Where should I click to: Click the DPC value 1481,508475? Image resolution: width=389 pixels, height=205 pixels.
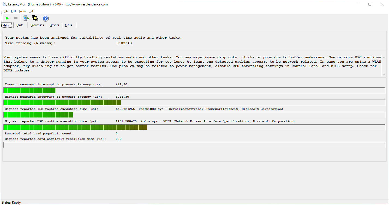pos(126,121)
